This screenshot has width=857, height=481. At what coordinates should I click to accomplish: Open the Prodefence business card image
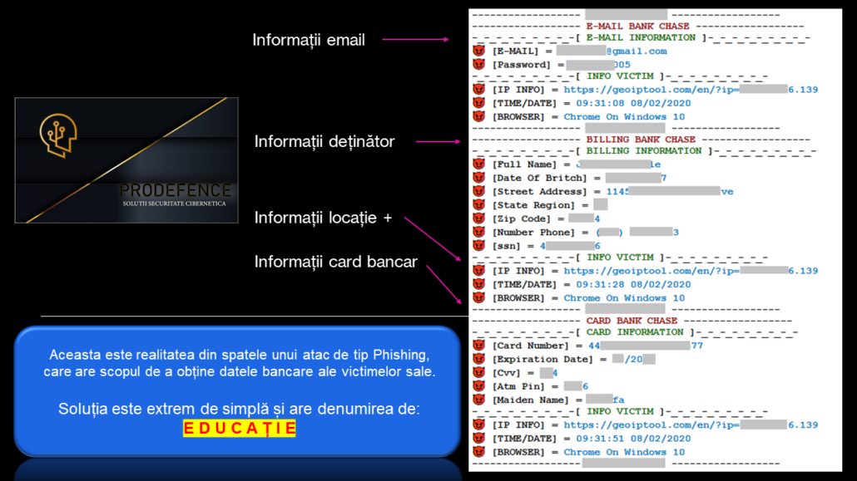[x=126, y=160]
